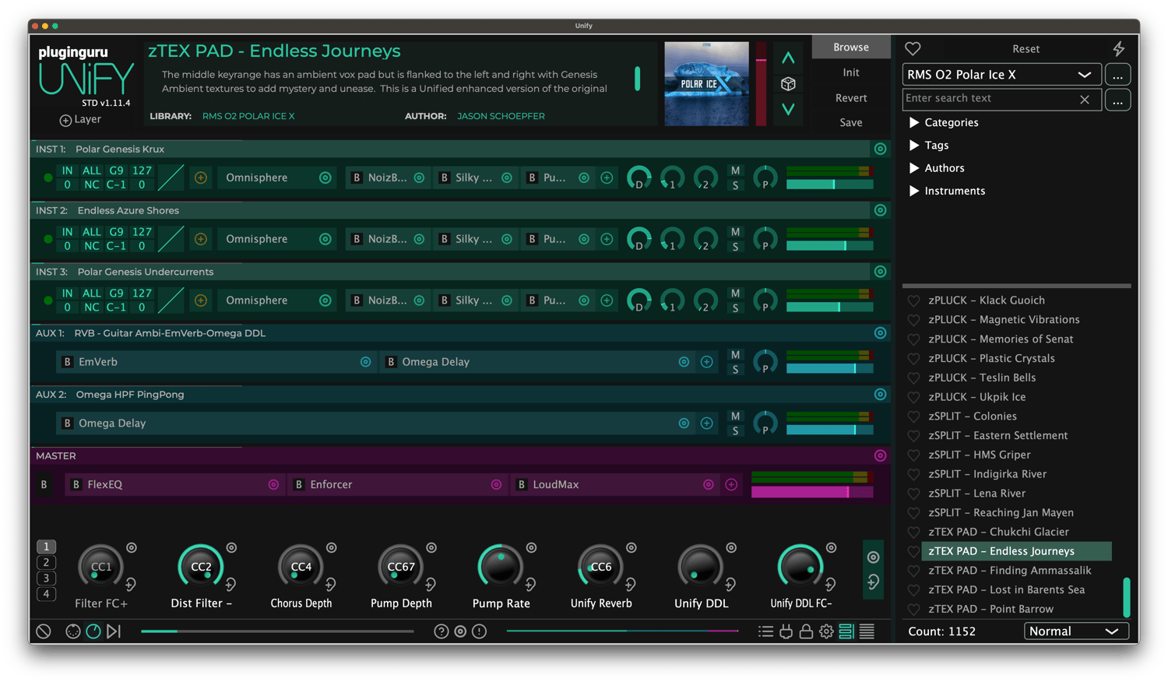The image size is (1168, 682).
Task: Go to previous patch with the up arrow
Action: click(x=788, y=58)
